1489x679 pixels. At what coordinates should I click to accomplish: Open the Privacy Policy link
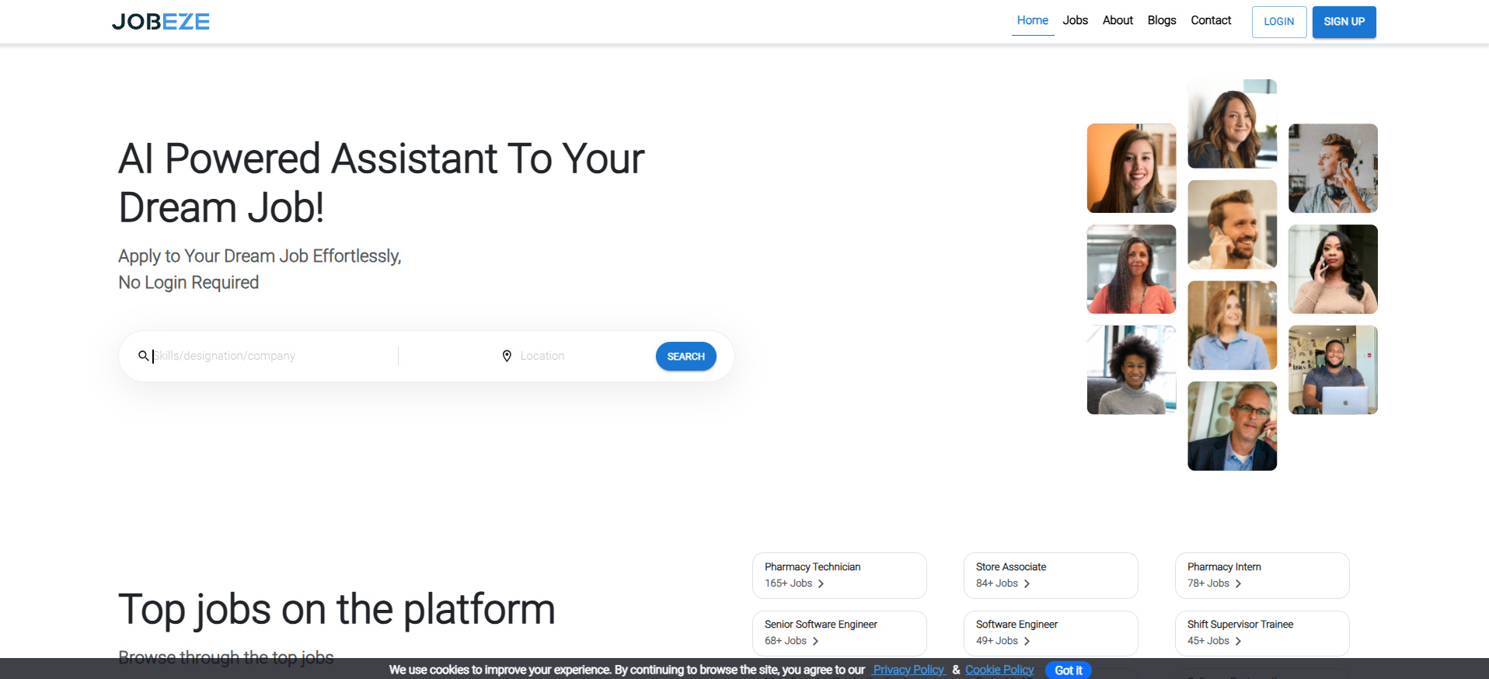pos(908,670)
